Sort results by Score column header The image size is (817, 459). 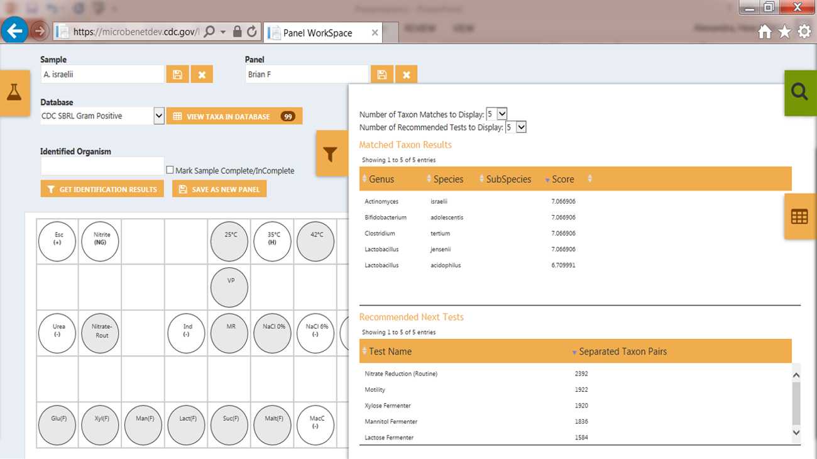562,179
